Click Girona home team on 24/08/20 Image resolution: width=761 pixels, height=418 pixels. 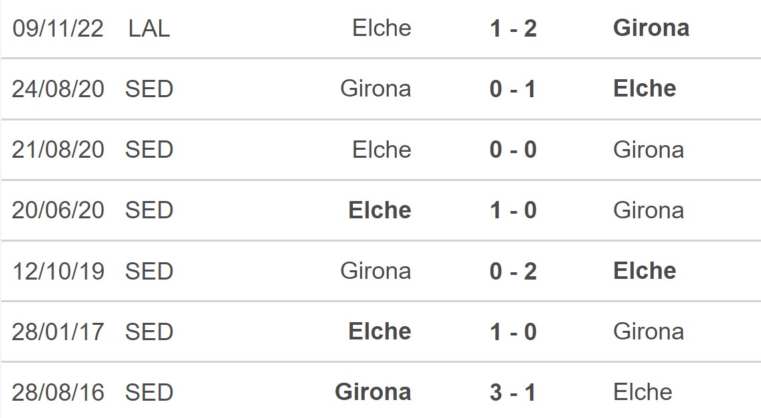click(376, 89)
